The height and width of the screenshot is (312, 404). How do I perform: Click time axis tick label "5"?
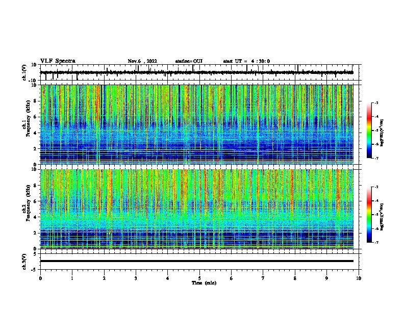click(199, 278)
